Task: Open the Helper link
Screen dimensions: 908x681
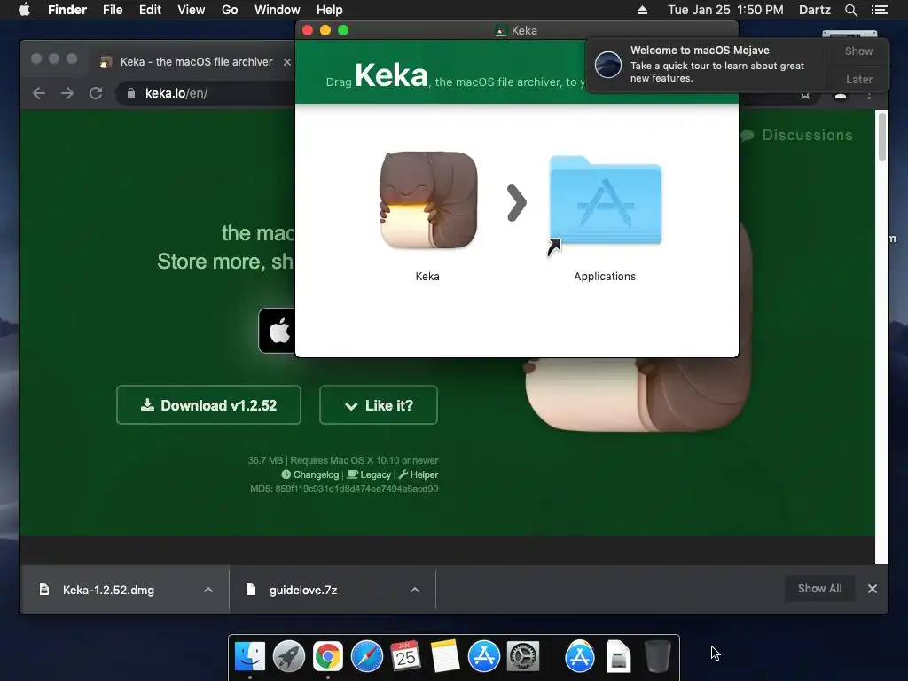Action: point(419,474)
